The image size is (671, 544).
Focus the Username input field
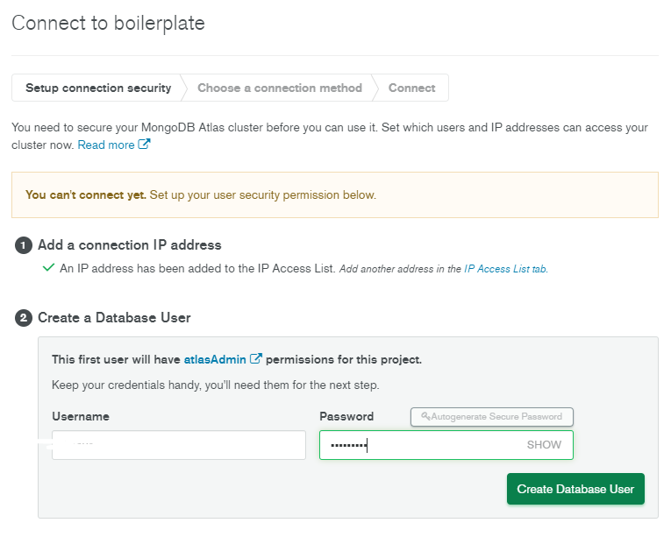(x=179, y=445)
